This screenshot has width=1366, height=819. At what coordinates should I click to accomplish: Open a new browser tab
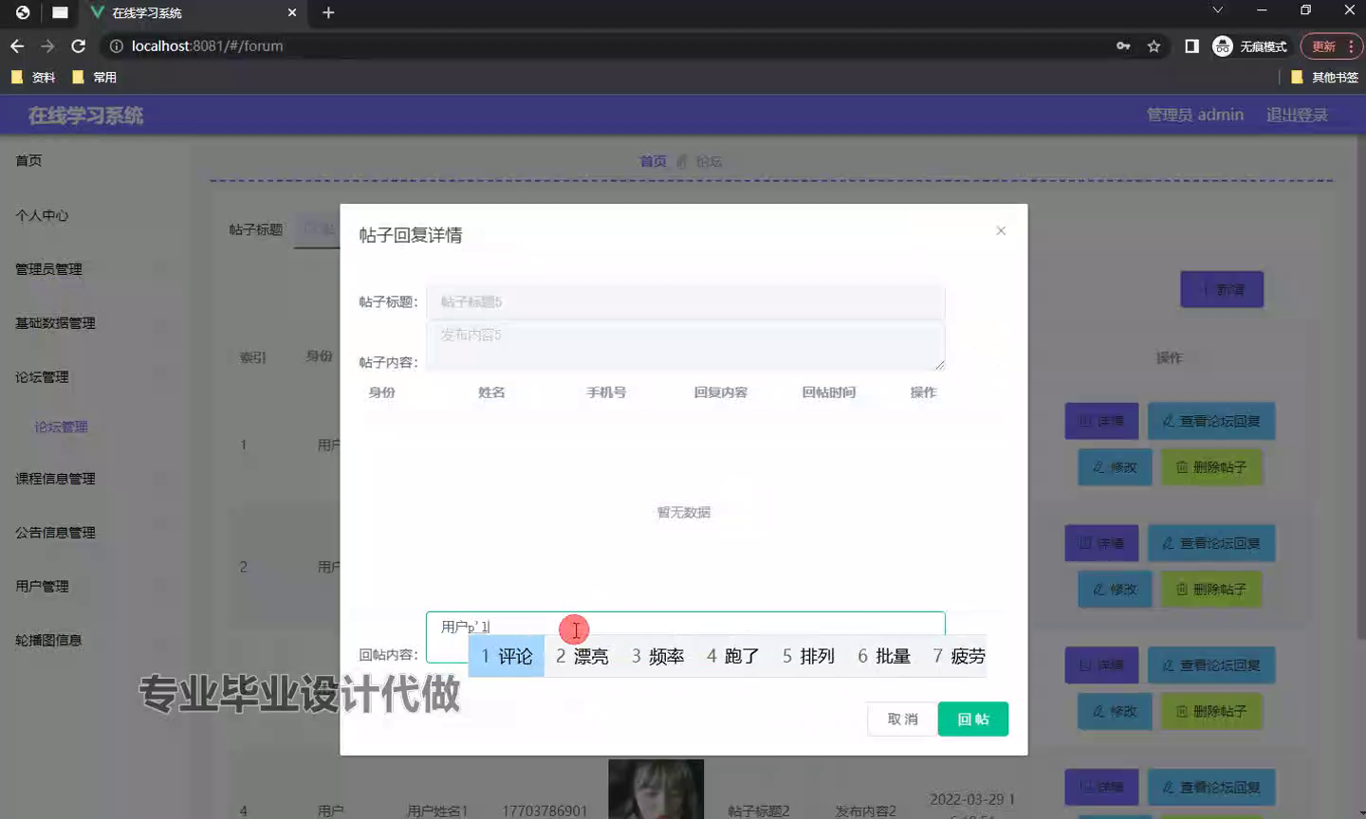(328, 12)
